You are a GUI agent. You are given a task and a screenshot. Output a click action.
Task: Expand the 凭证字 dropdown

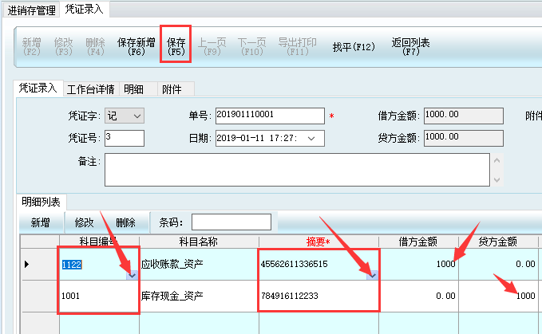click(136, 116)
